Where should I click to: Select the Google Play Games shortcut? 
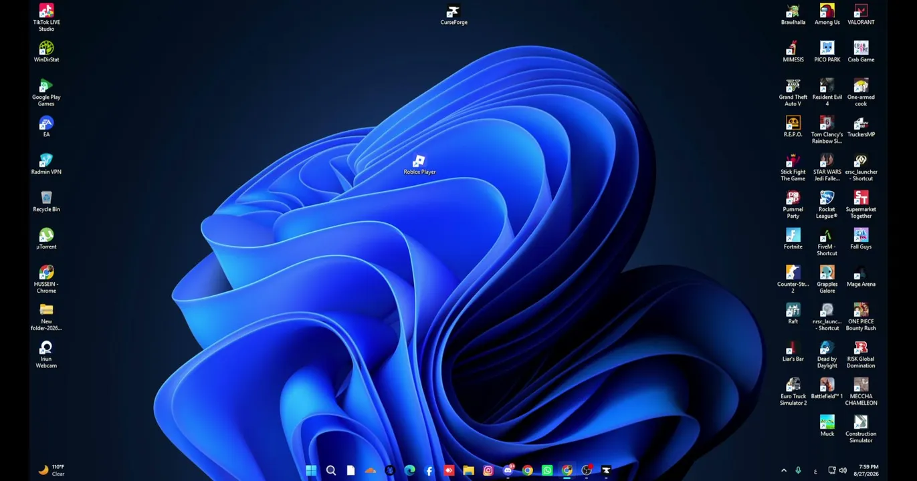tap(46, 92)
